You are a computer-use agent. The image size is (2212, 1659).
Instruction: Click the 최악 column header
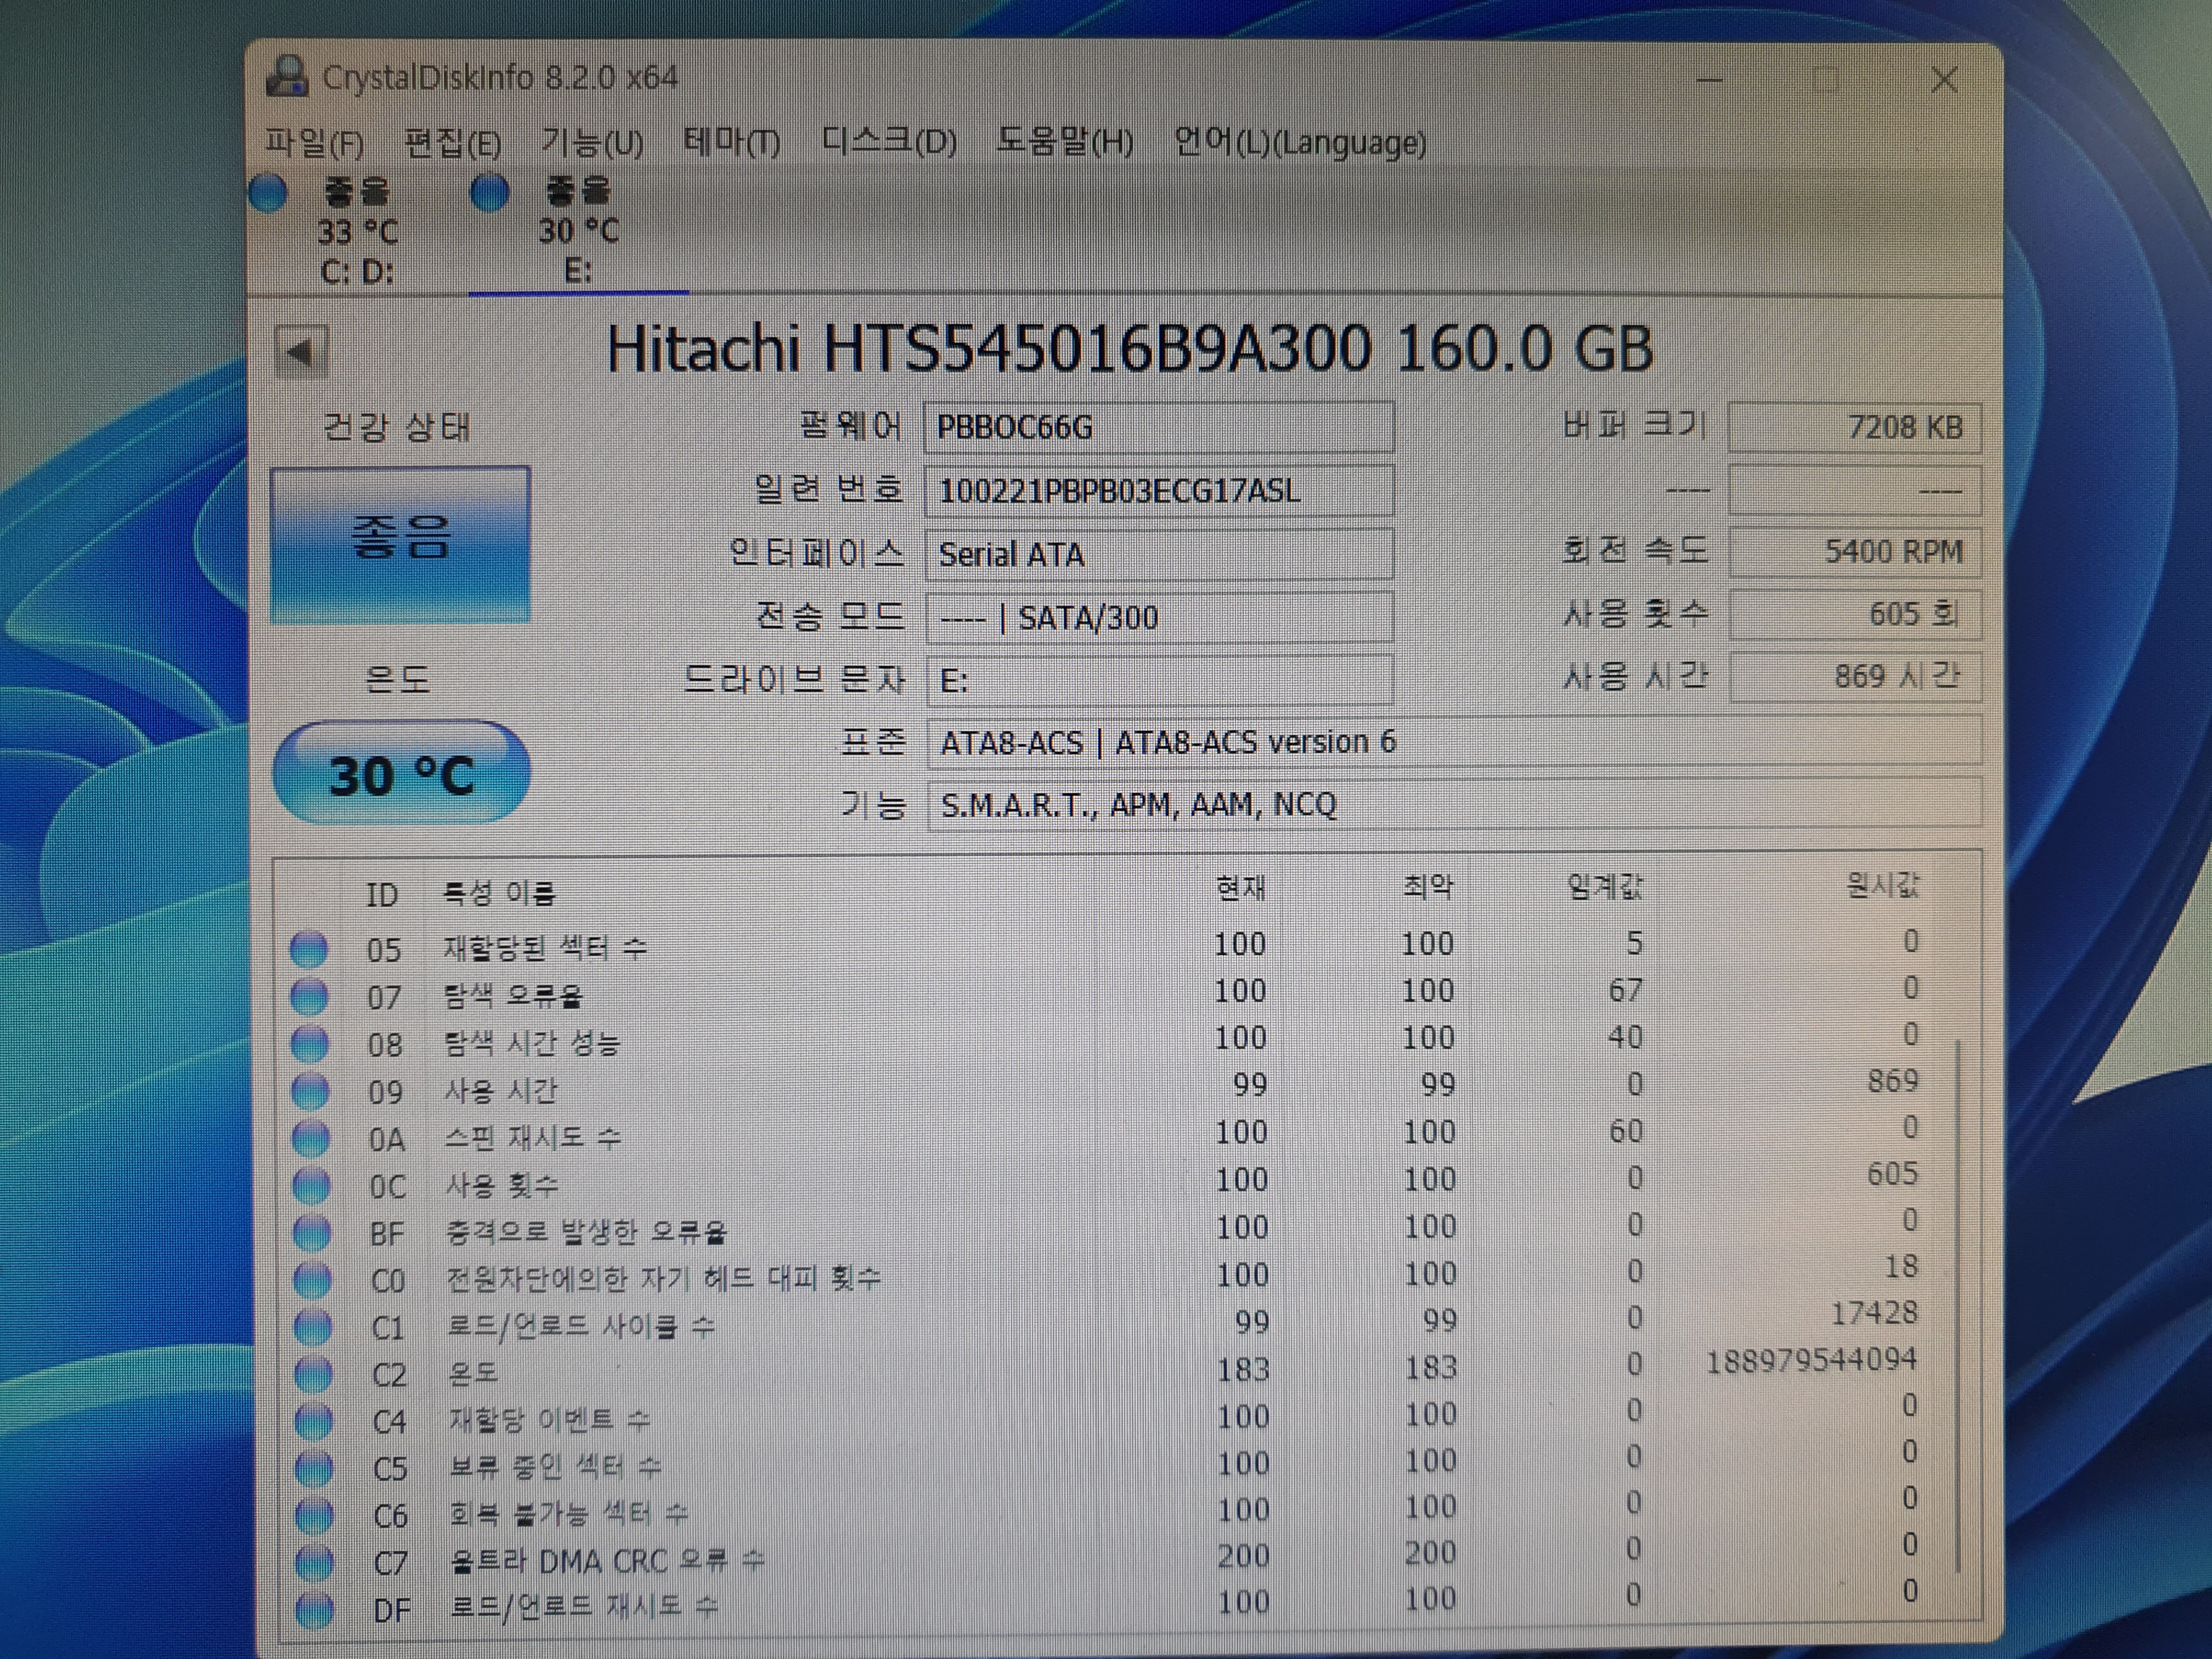(1428, 886)
